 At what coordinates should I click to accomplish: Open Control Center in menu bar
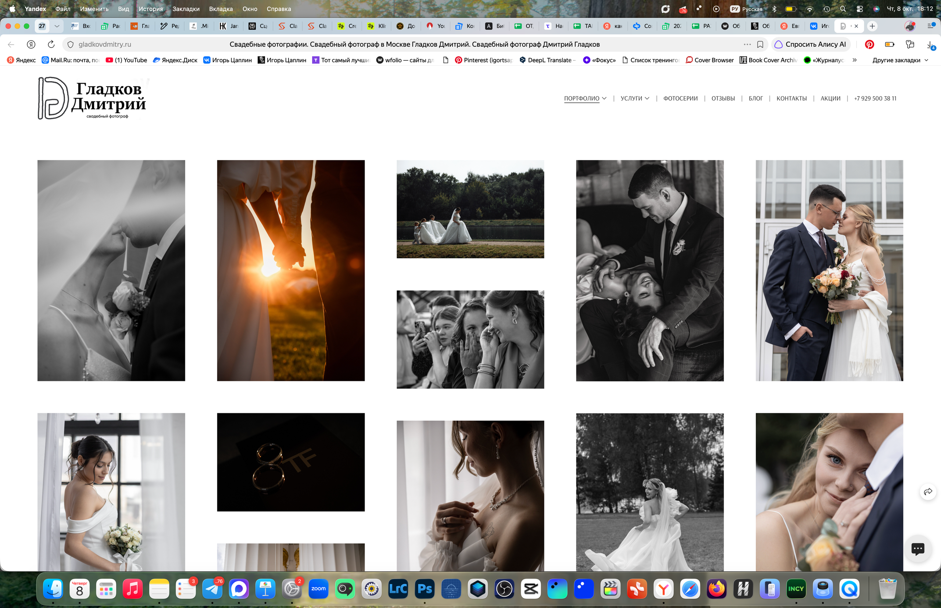coord(859,9)
